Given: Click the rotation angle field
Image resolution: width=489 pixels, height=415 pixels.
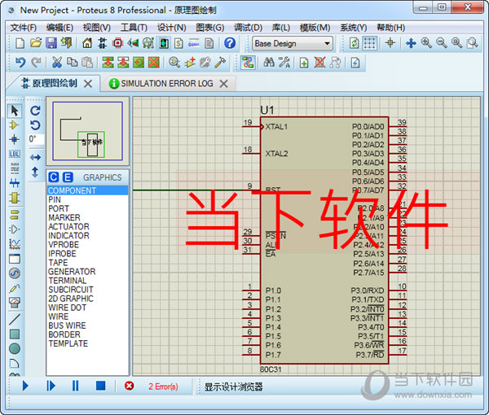Looking at the screenshot, I should point(36,139).
